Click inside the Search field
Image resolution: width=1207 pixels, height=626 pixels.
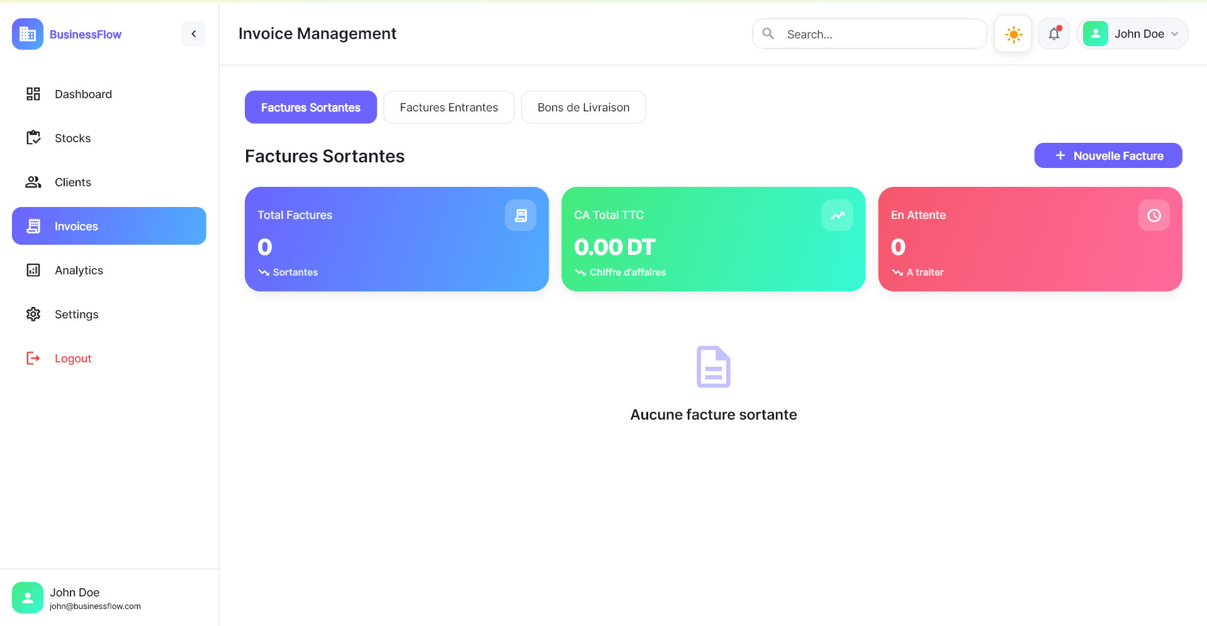868,33
